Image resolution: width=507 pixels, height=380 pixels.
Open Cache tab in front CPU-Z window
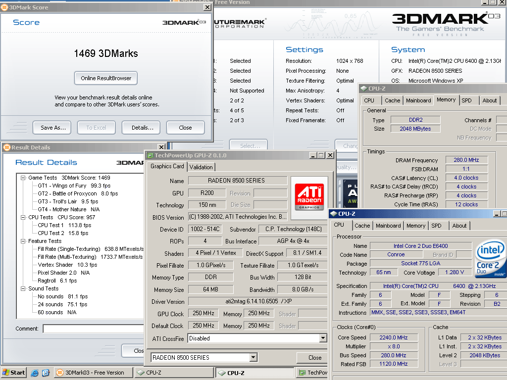click(x=362, y=226)
